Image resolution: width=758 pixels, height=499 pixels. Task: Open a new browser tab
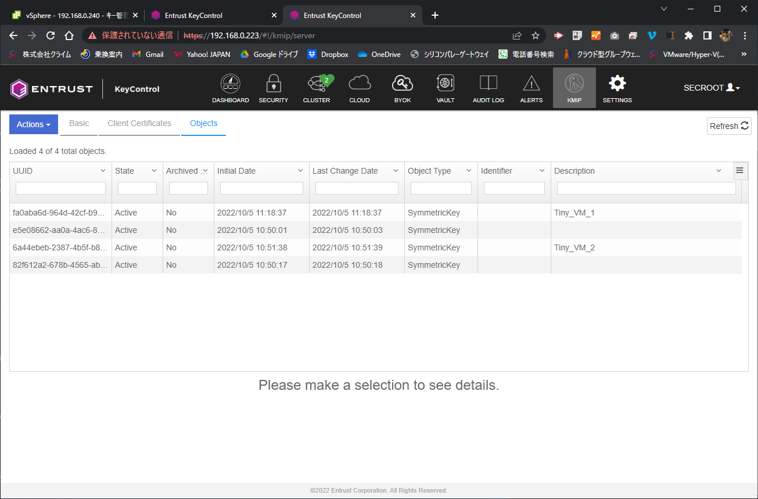435,15
